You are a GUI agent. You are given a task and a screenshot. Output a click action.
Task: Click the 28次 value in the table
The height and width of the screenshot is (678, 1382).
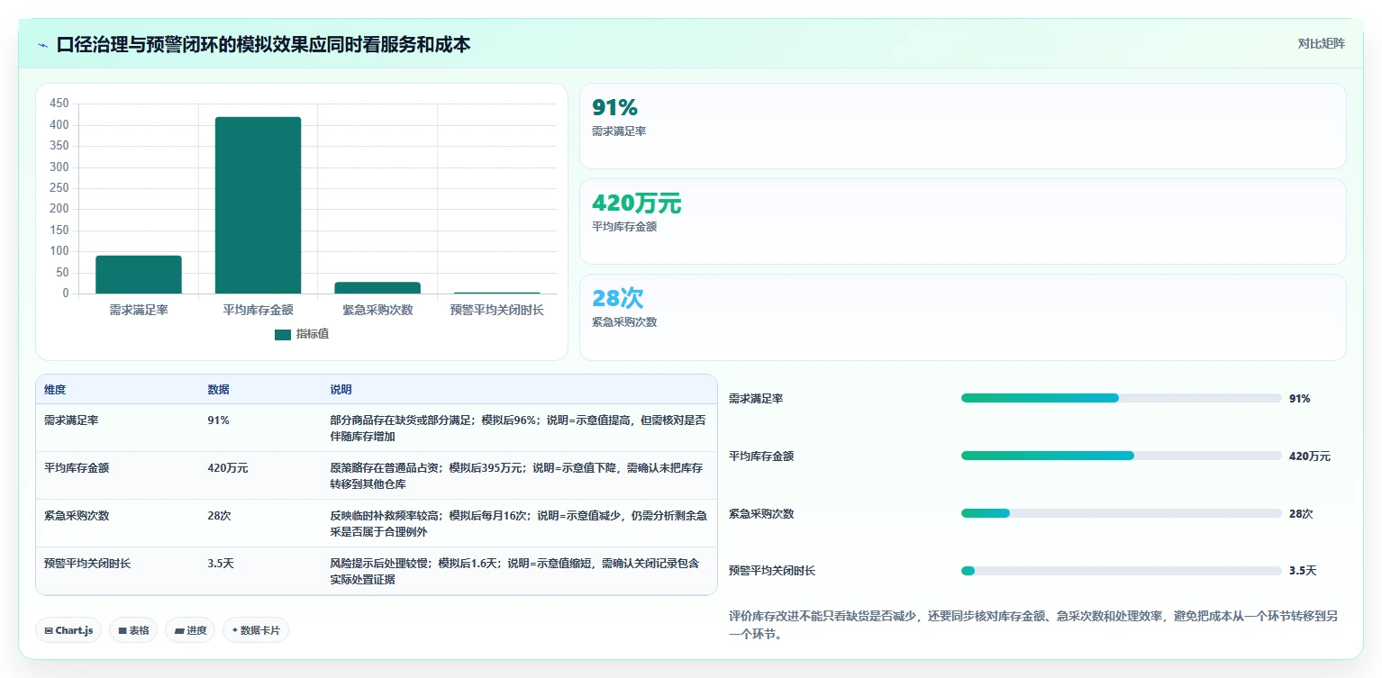point(219,516)
